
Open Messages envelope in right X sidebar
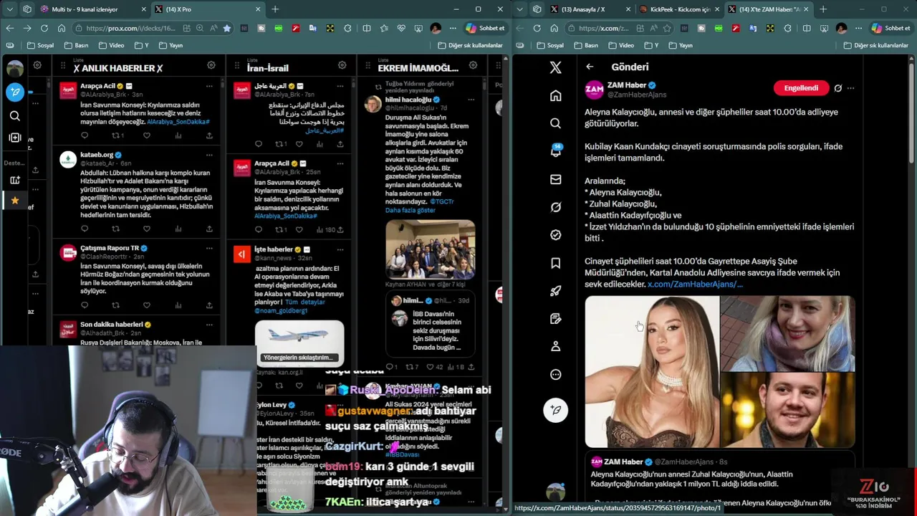pyautogui.click(x=555, y=179)
